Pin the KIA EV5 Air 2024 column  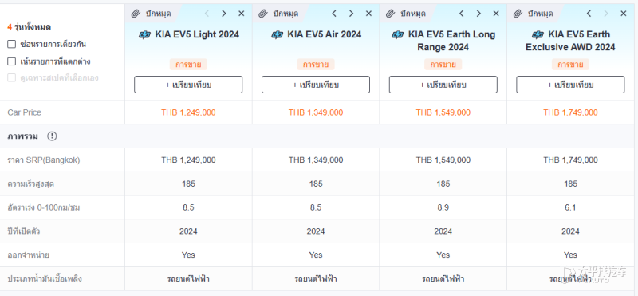tap(278, 14)
